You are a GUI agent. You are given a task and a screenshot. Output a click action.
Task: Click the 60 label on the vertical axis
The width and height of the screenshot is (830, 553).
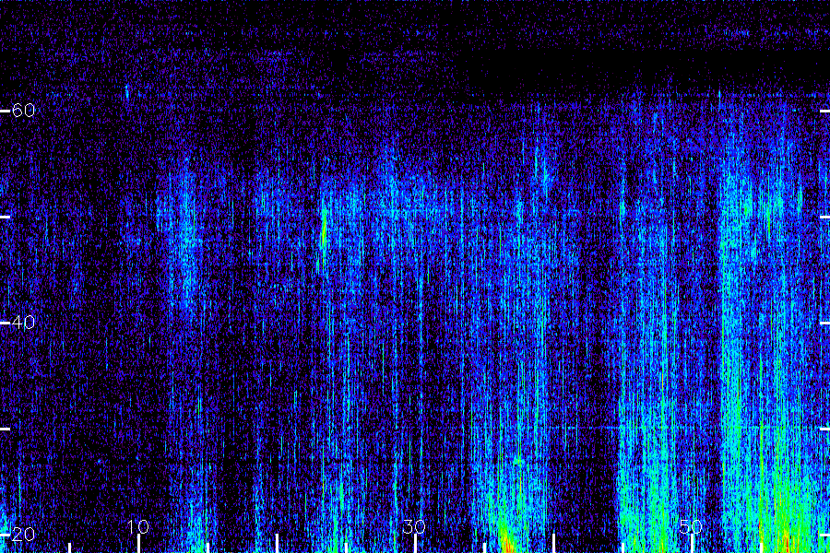tap(23, 111)
